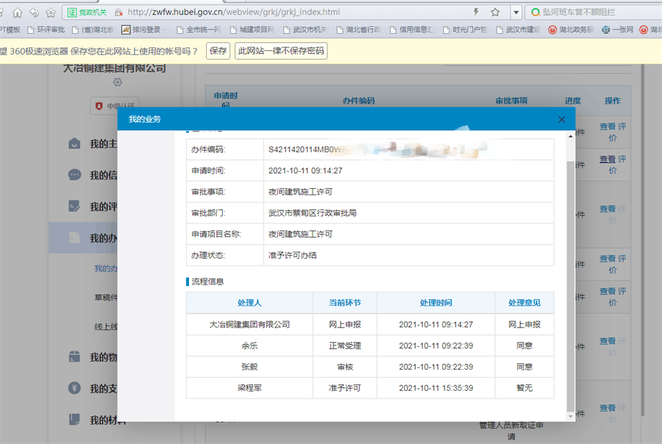Click the 流程信息 section heading

[x=208, y=281]
